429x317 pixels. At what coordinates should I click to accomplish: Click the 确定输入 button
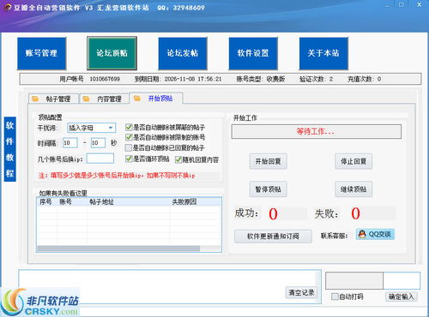tap(402, 296)
